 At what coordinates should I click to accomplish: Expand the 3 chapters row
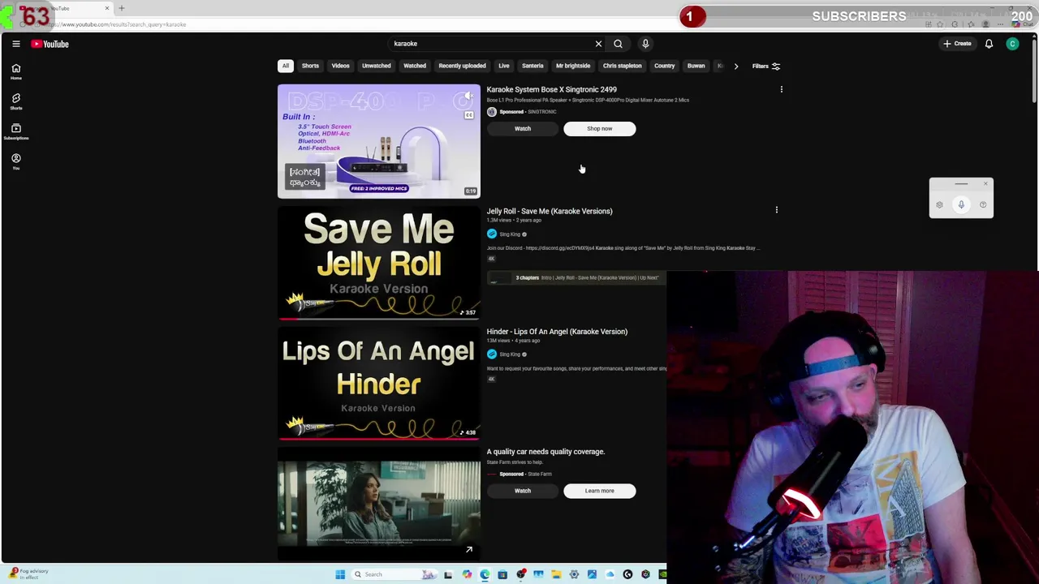pyautogui.click(x=576, y=277)
